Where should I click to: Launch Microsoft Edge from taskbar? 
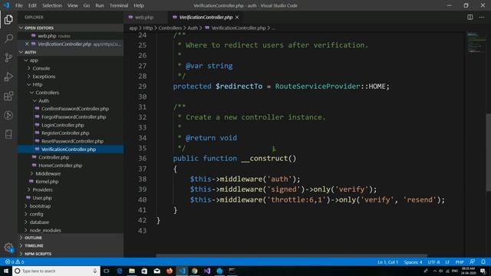120,271
